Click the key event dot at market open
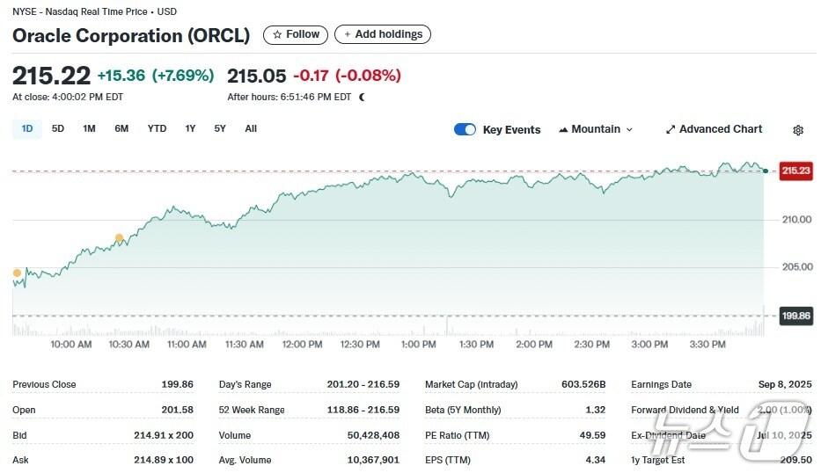The image size is (821, 473). [17, 273]
